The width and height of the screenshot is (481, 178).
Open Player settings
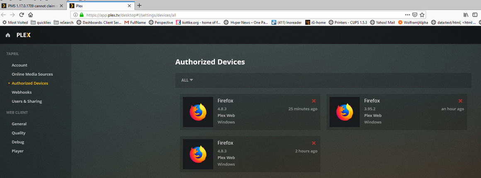[x=17, y=151]
